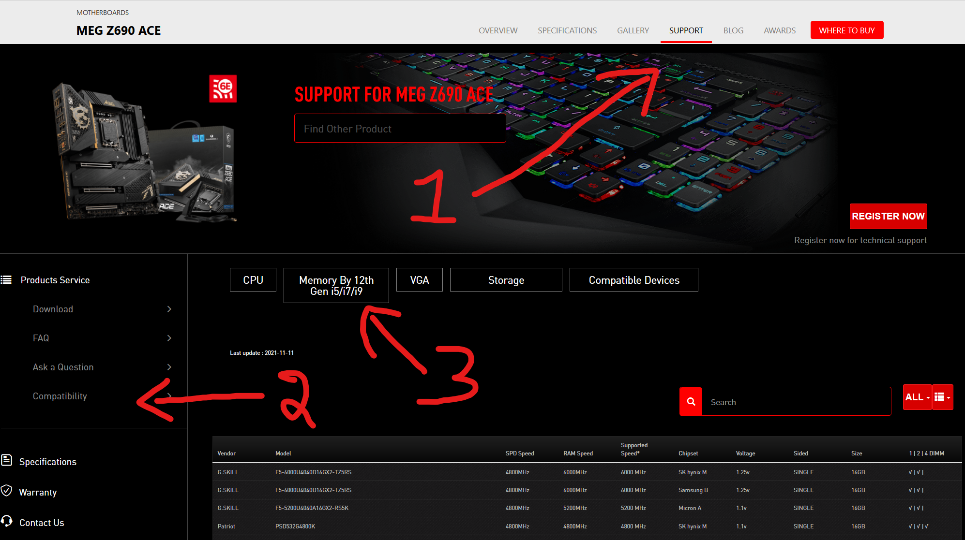Click the 1 | 2 | 4 DIMM column header
Viewport: 965px width, 540px height.
(926, 453)
